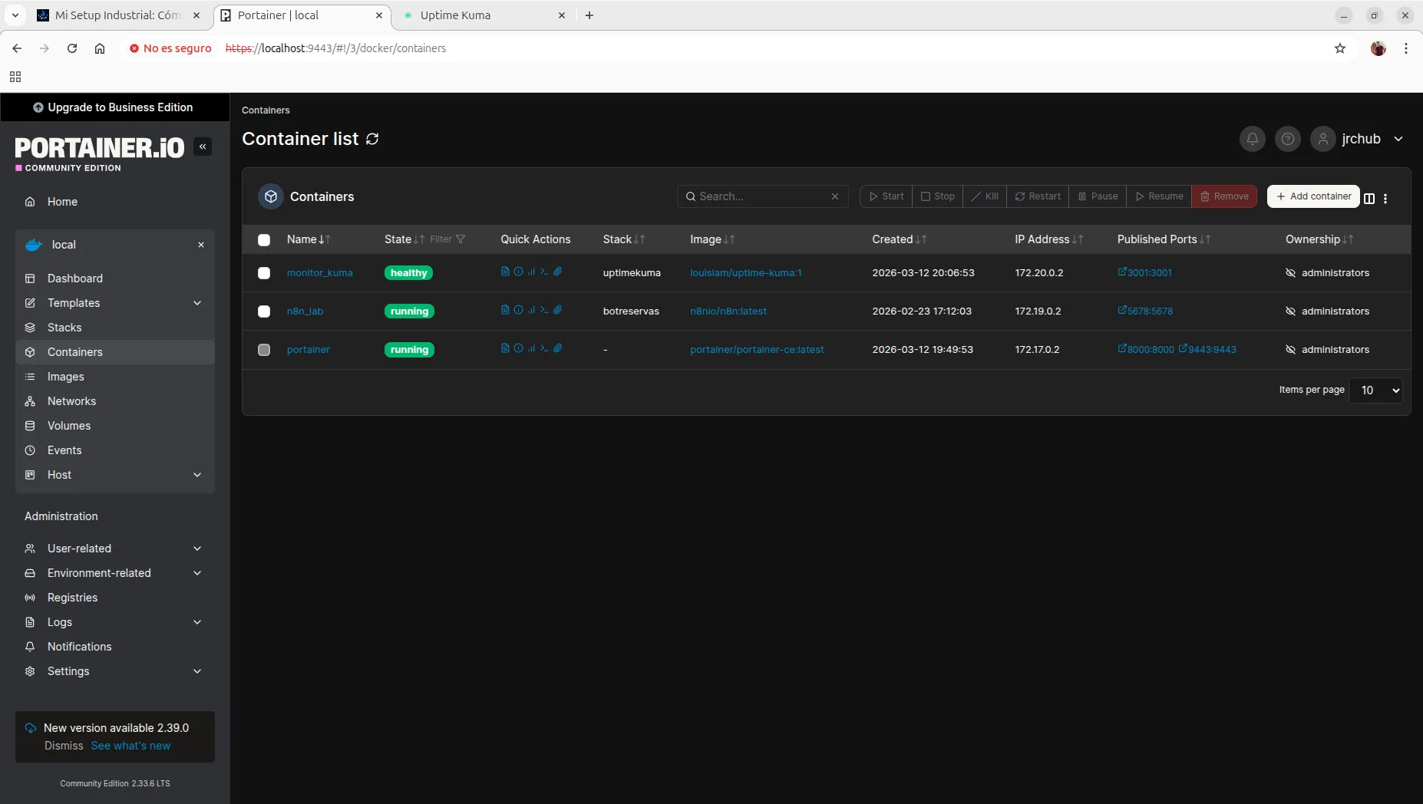Image resolution: width=1423 pixels, height=804 pixels.
Task: Expand Environment-related section
Action: click(x=115, y=573)
